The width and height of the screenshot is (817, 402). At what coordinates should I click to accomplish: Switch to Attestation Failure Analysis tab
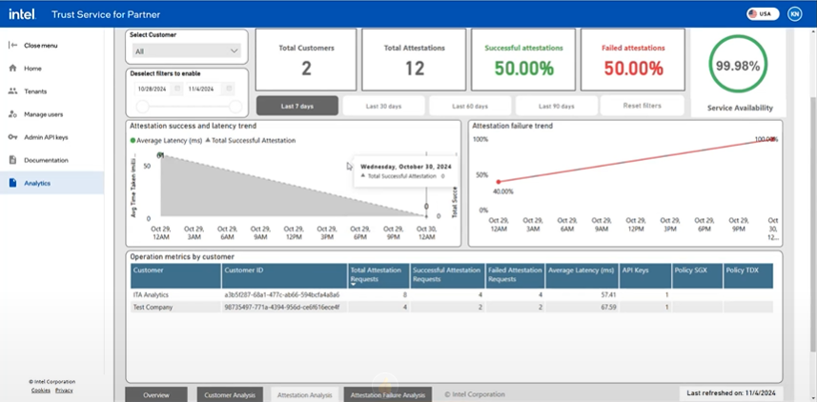pos(388,394)
